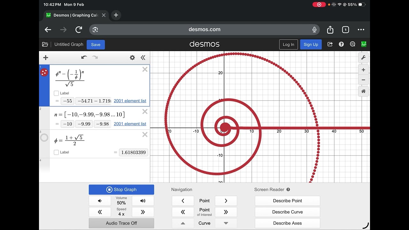Reload the desmos.com page
The width and height of the screenshot is (409, 230).
pos(79,30)
